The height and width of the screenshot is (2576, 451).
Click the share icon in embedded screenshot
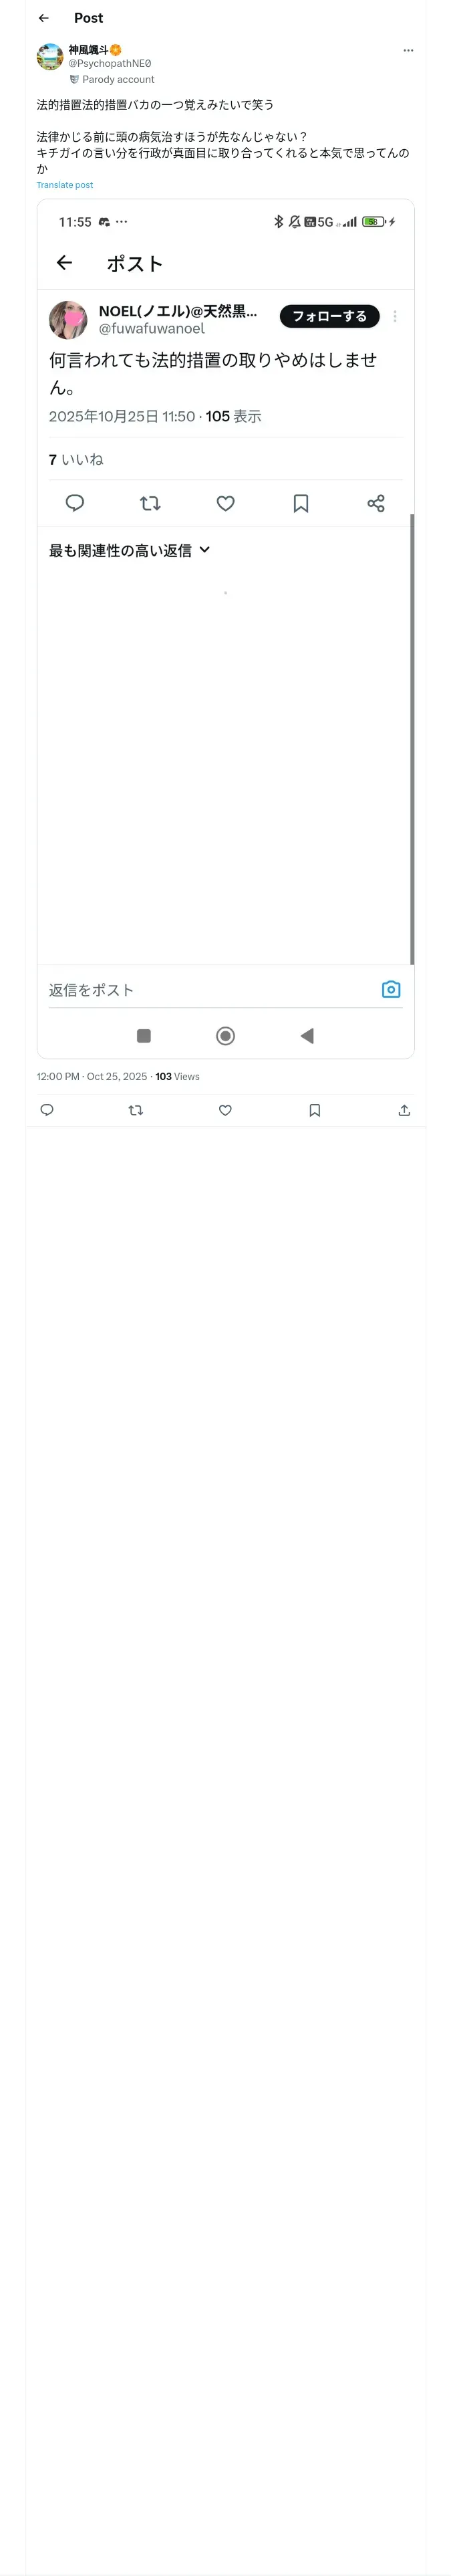[x=376, y=503]
